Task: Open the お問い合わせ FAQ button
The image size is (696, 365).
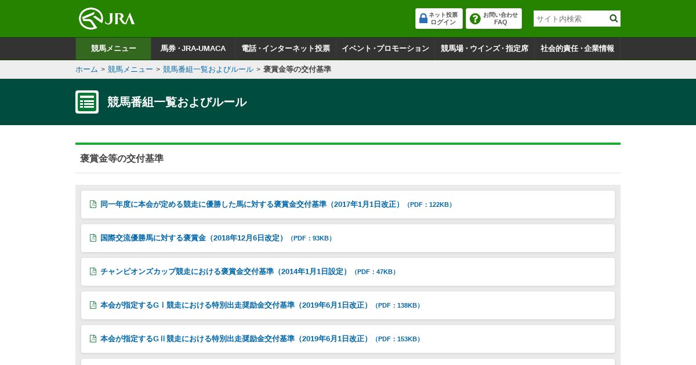Action: tap(494, 19)
